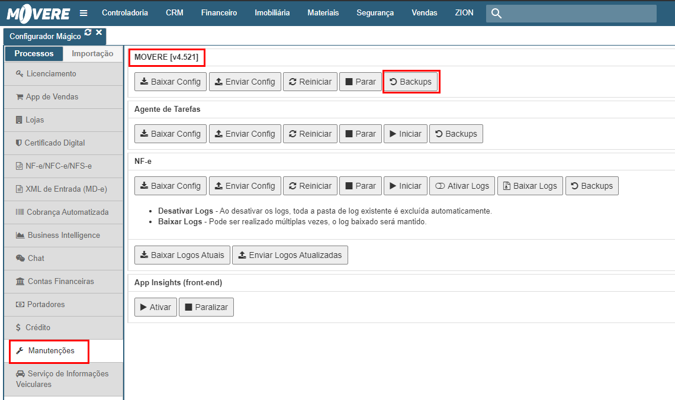675x400 pixels.
Task: Click the 'Desativar Logs' bullet text
Action: (185, 211)
